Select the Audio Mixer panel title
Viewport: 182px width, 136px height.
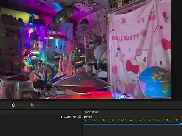(91, 112)
